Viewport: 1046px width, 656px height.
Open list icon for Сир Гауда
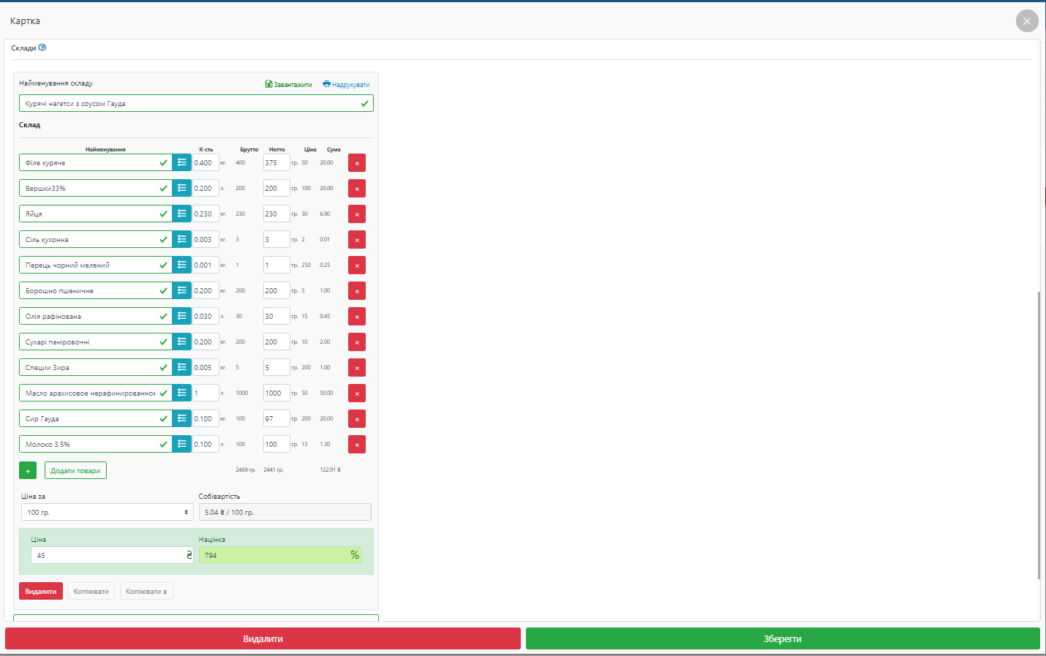tap(181, 418)
